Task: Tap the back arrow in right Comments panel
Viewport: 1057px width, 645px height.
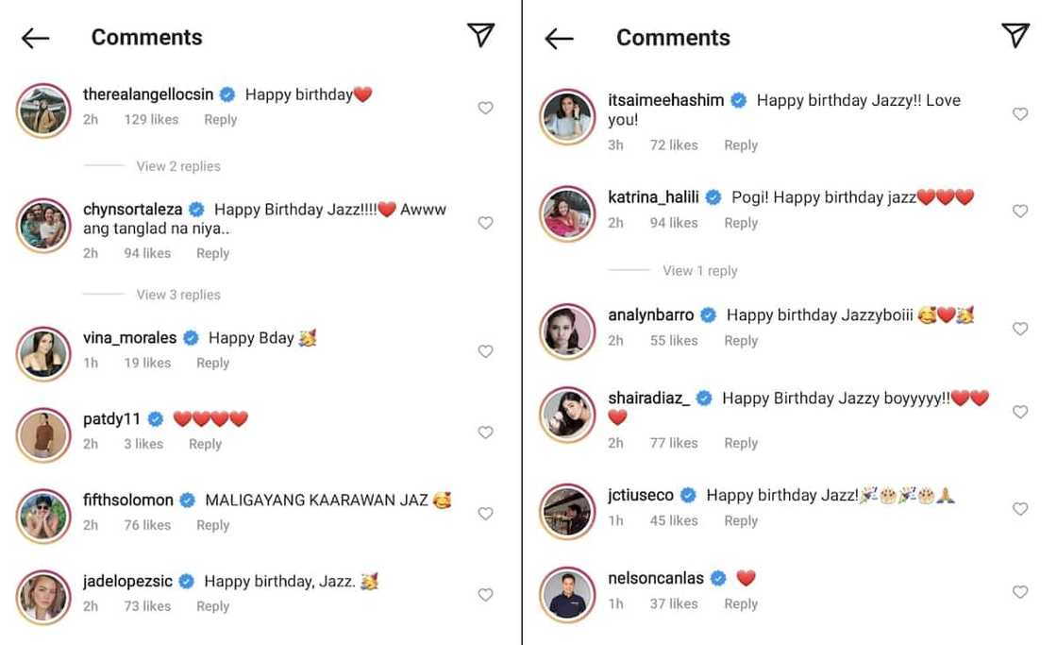Action: pos(559,38)
